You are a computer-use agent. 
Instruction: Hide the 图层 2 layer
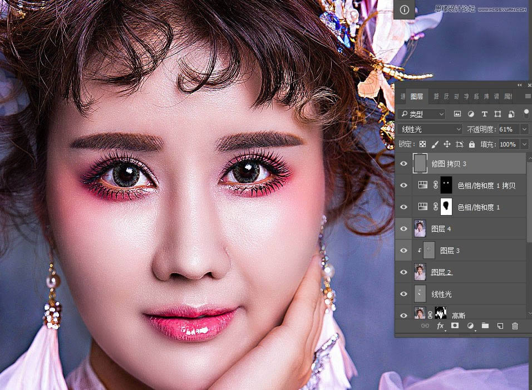(404, 272)
